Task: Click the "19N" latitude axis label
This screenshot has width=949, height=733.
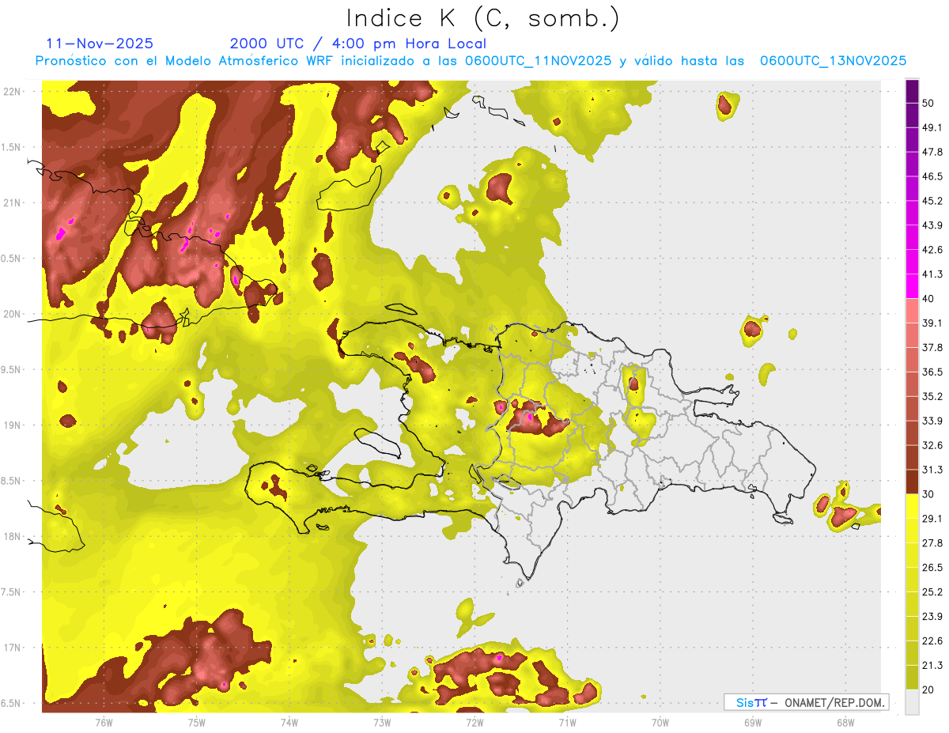Action: 12,425
